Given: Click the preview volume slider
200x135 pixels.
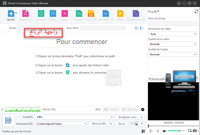Looking at the screenshot, I should [x=179, y=131].
